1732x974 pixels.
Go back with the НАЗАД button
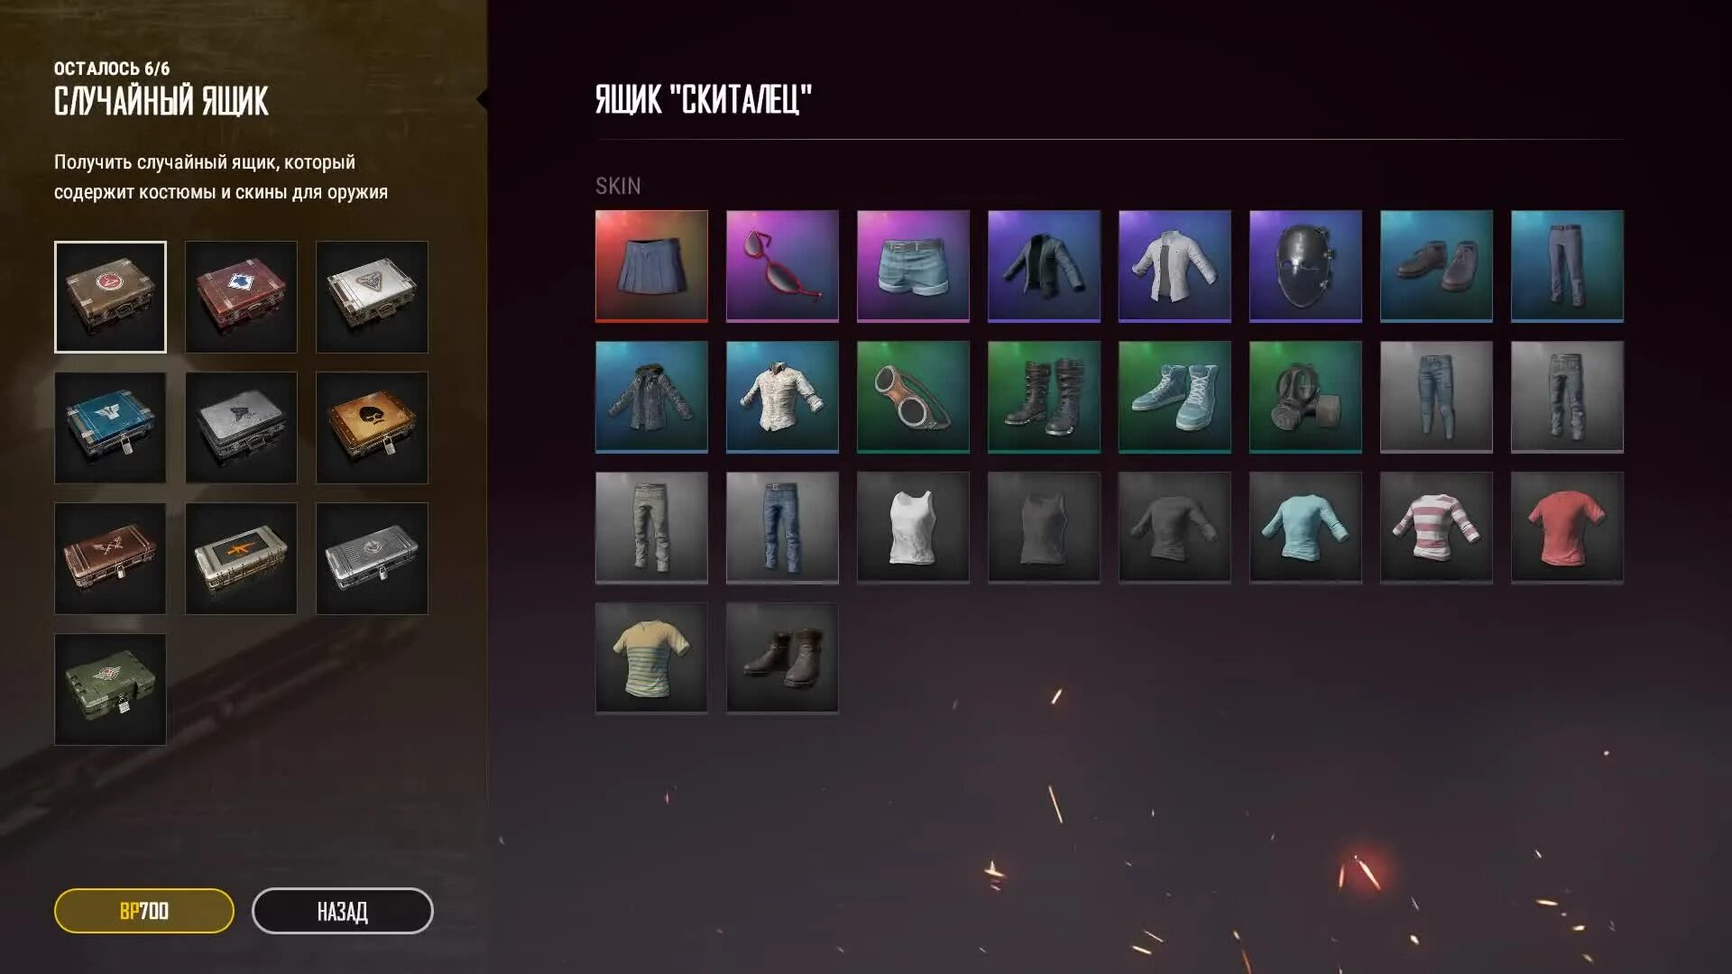point(343,911)
